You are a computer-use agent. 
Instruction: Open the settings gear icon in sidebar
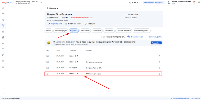3,67
